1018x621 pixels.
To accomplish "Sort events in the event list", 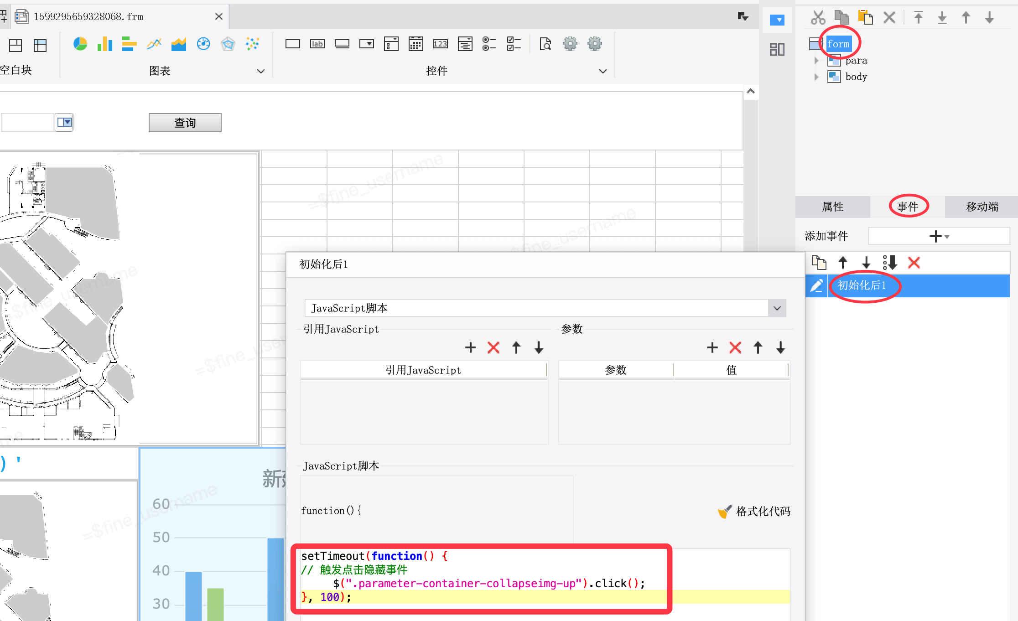I will (x=890, y=263).
